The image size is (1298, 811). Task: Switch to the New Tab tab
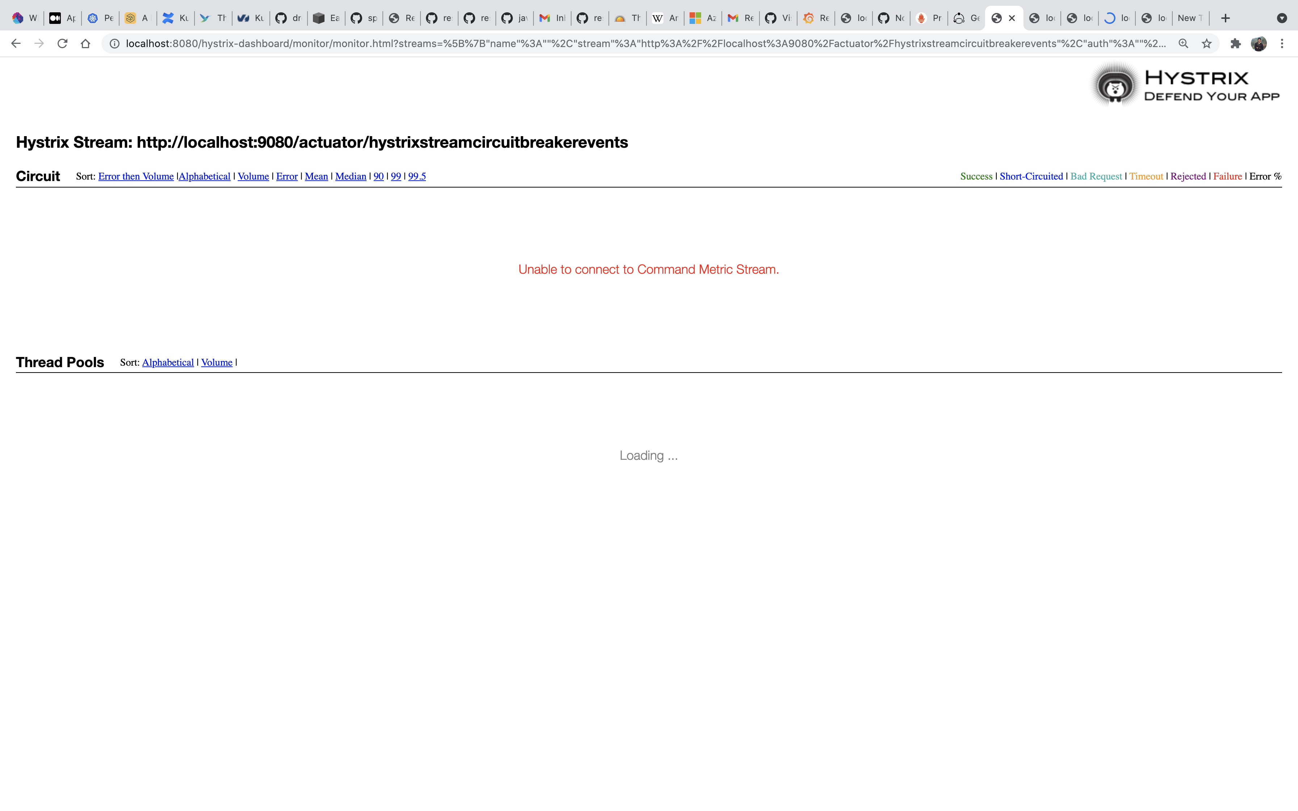(1189, 18)
